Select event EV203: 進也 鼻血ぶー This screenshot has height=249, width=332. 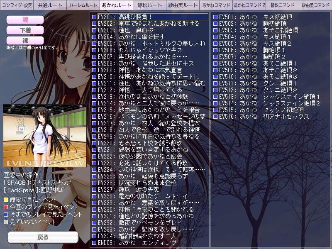pyautogui.click(x=128, y=30)
